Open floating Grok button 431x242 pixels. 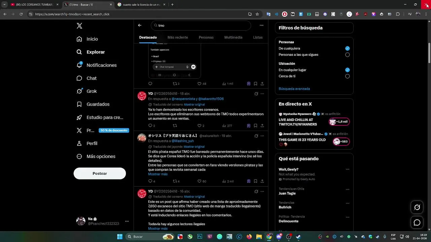coord(417,207)
